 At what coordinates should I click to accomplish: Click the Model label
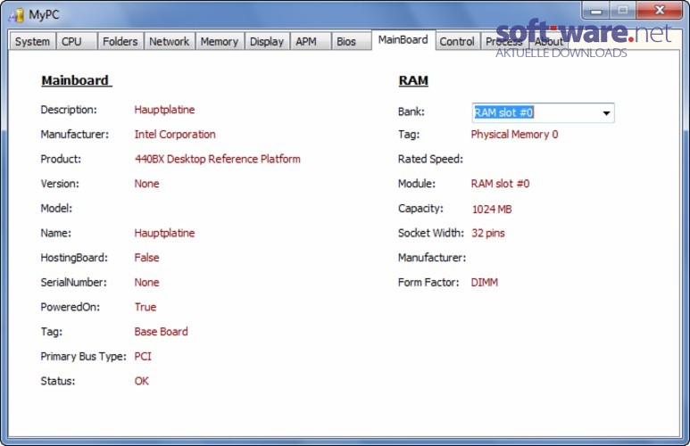tap(56, 208)
